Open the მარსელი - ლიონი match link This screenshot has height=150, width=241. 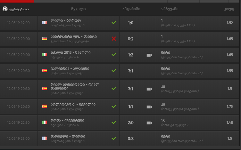68,136
